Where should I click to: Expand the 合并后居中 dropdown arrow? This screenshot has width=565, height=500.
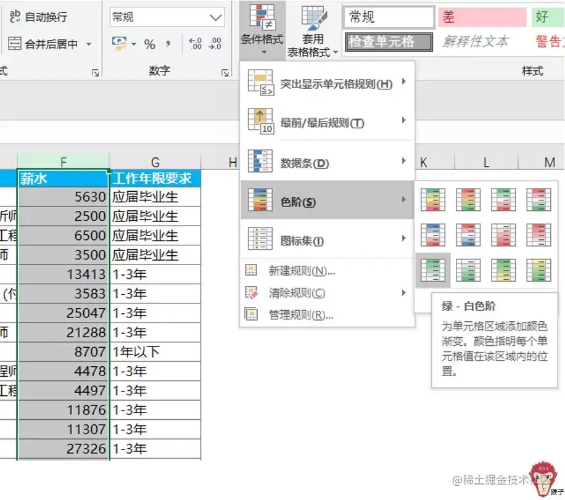pyautogui.click(x=89, y=44)
